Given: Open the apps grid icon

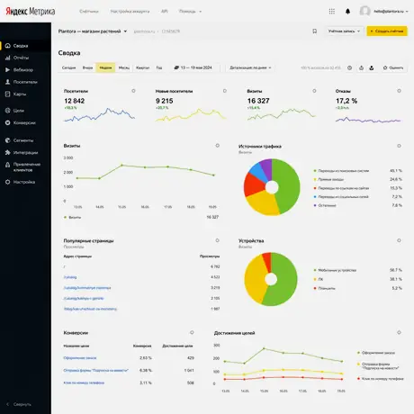Looking at the screenshot, I should click(332, 12).
